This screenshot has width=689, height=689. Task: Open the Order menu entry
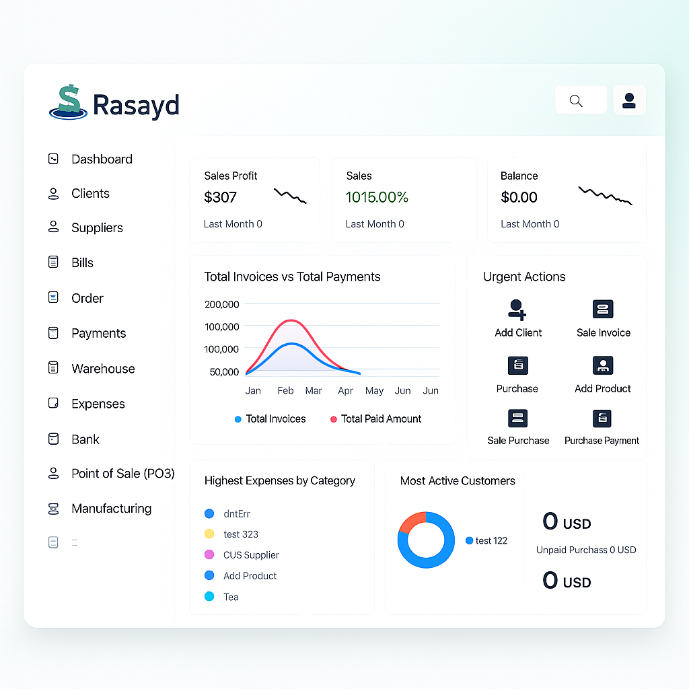[x=87, y=298]
